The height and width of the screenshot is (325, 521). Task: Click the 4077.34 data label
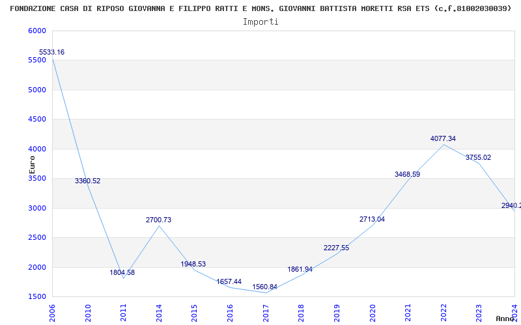443,139
